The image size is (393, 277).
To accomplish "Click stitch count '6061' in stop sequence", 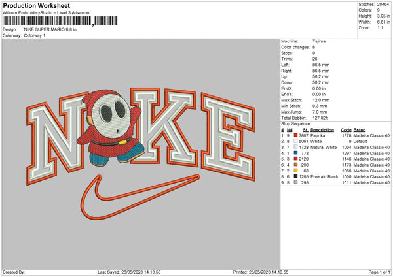I will 303,142.
